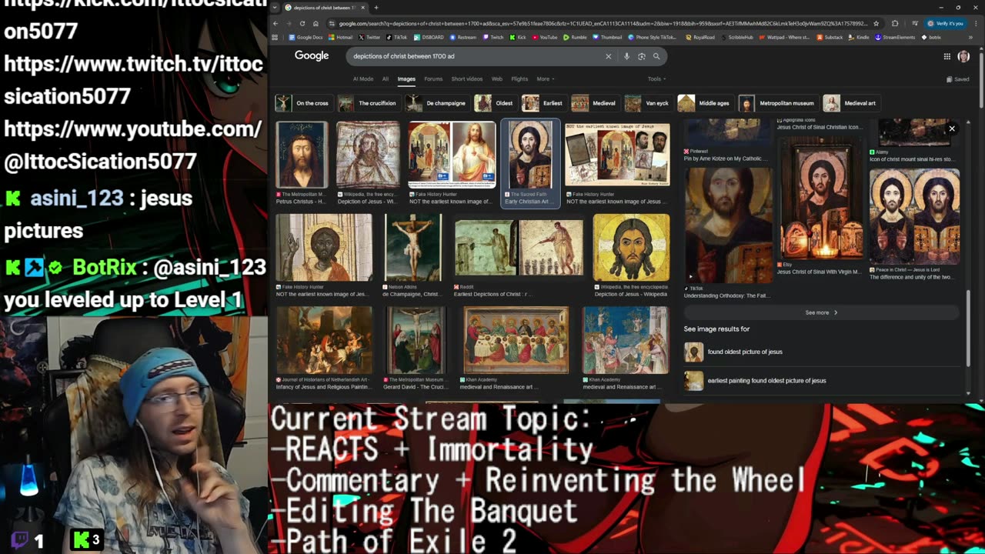Open the Twitch bookmark
Screen dimensions: 985x554
point(493,37)
